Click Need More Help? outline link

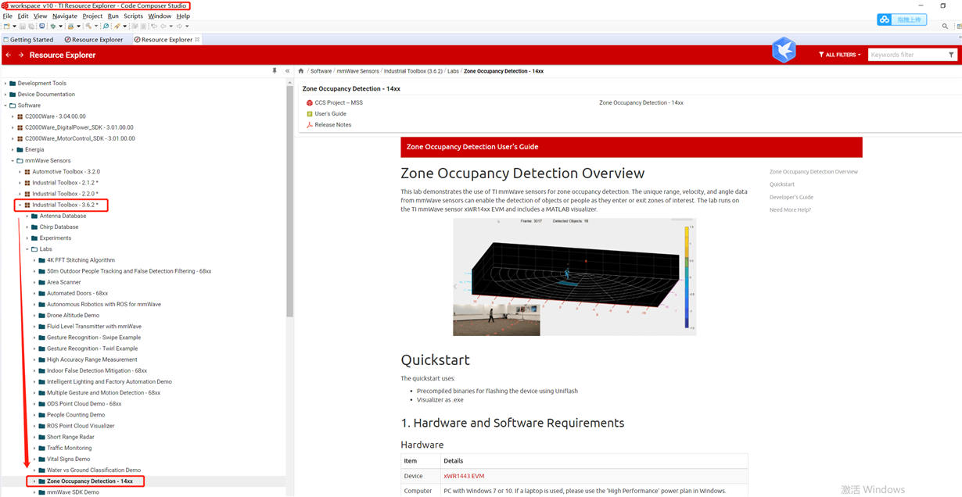(x=790, y=209)
